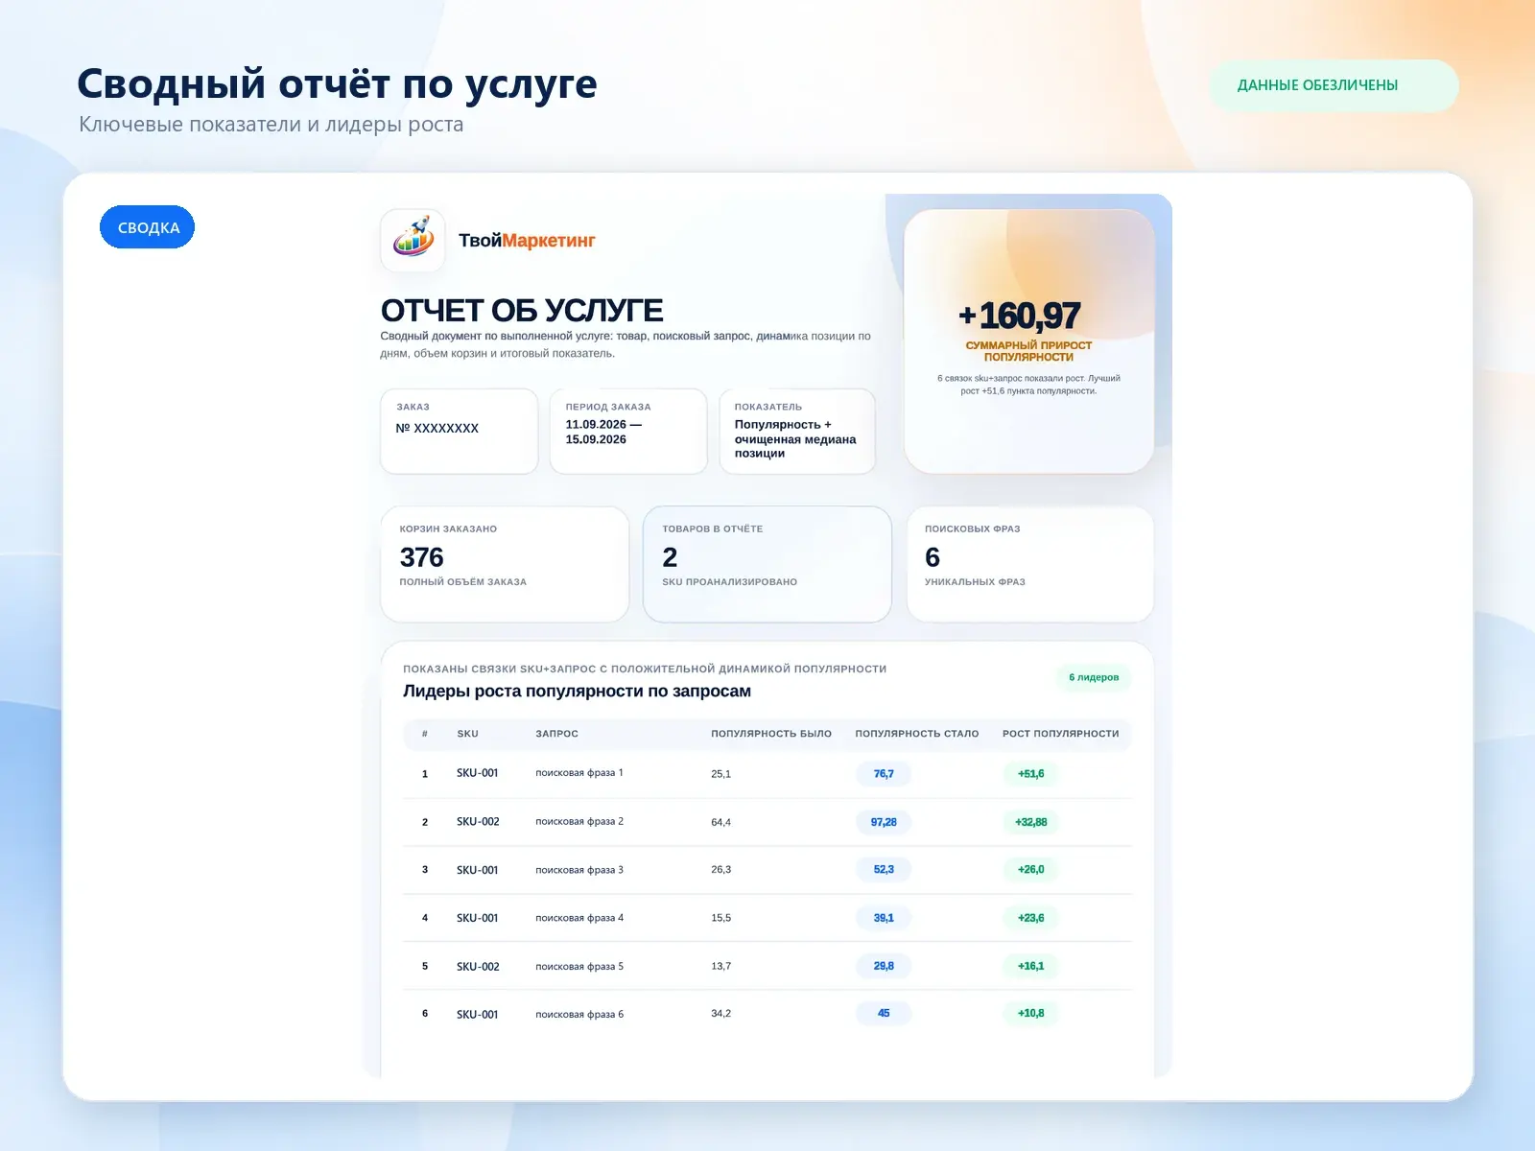Click the Заказ № XXXXXXXX card

click(460, 431)
